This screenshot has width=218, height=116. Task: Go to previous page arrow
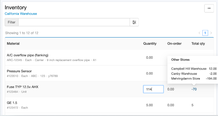[x=199, y=33]
